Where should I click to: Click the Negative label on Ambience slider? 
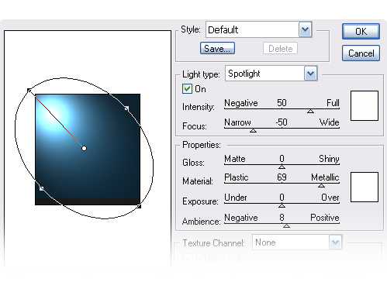tap(241, 218)
